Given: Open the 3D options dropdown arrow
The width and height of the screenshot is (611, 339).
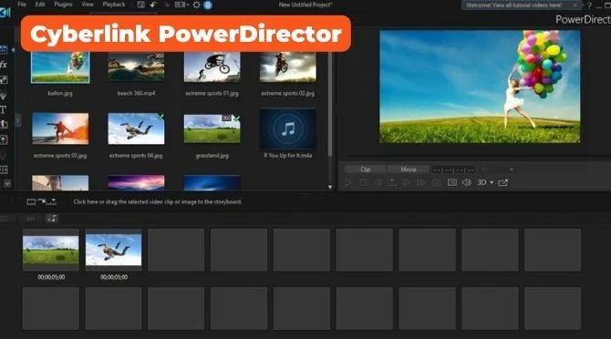Looking at the screenshot, I should click(x=492, y=182).
